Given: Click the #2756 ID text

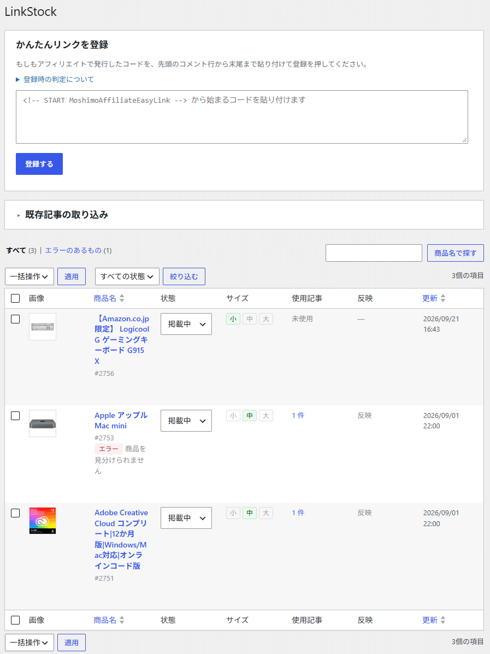Looking at the screenshot, I should click(x=104, y=373).
